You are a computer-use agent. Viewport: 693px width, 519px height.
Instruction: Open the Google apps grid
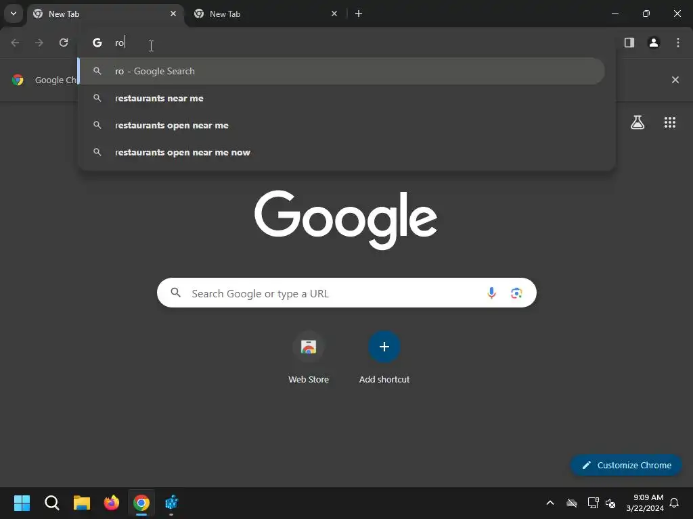670,122
